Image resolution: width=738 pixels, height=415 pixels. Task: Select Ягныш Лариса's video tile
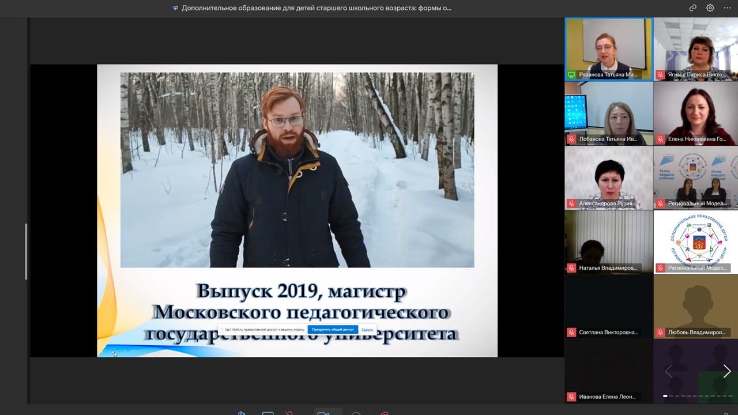click(696, 49)
